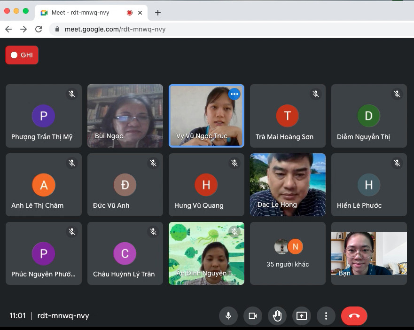The height and width of the screenshot is (330, 414).
Task: Click muted mic icon on Phúc Nguyễn Phước tile
Action: click(x=72, y=232)
